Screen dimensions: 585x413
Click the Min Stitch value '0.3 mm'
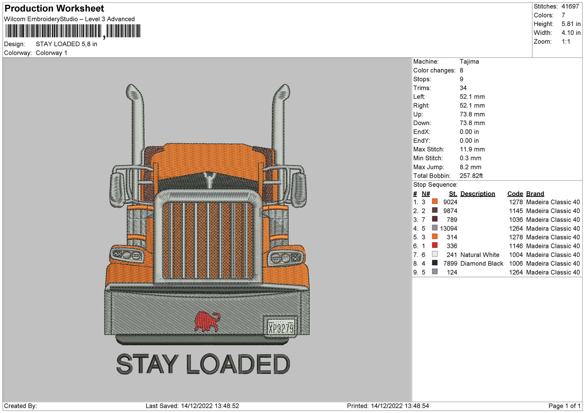(x=470, y=158)
